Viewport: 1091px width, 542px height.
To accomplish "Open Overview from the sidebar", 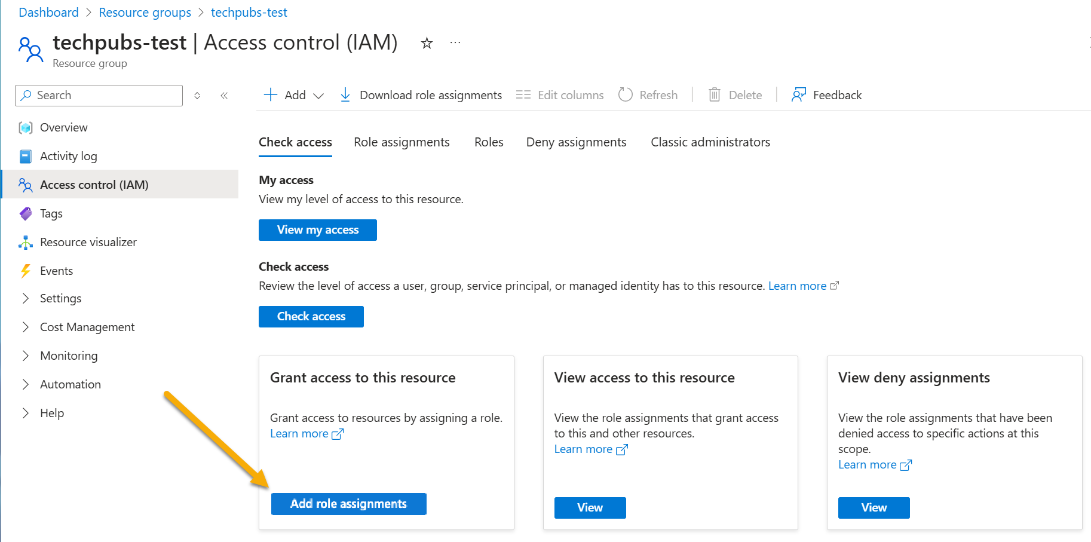I will tap(63, 127).
